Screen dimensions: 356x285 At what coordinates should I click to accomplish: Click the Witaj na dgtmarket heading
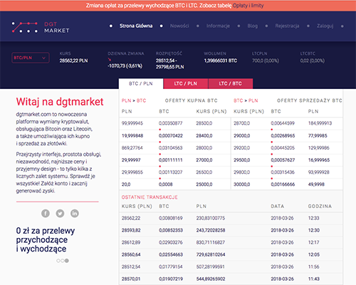click(x=60, y=102)
